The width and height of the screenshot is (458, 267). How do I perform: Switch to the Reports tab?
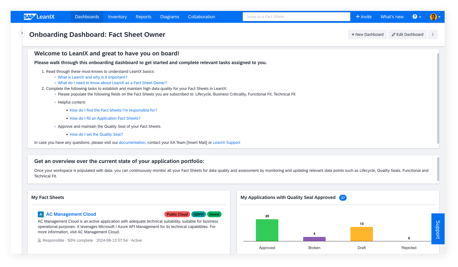pyautogui.click(x=144, y=17)
